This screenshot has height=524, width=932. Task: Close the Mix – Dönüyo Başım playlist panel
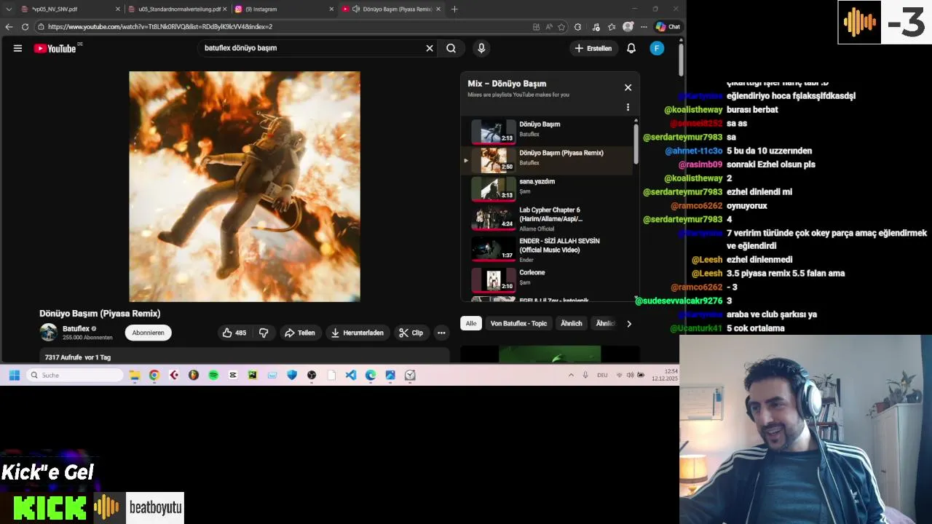628,87
